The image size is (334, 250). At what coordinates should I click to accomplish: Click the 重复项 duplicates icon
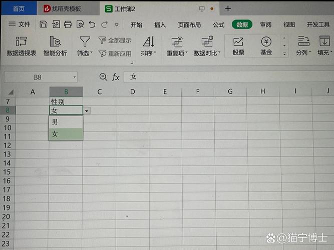tap(177, 41)
